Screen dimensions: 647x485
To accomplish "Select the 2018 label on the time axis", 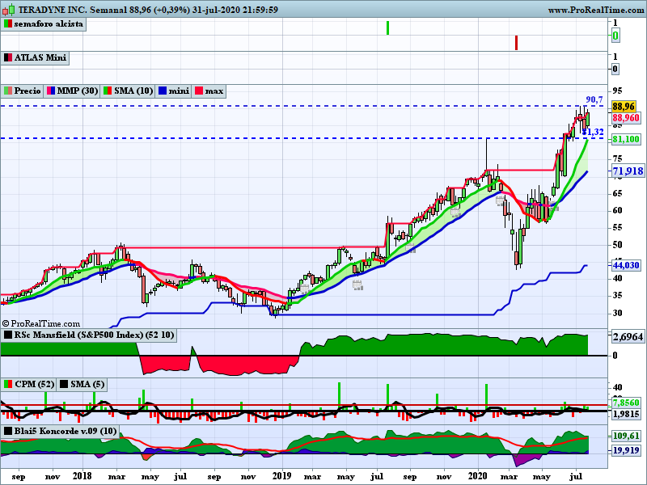I will coord(82,476).
